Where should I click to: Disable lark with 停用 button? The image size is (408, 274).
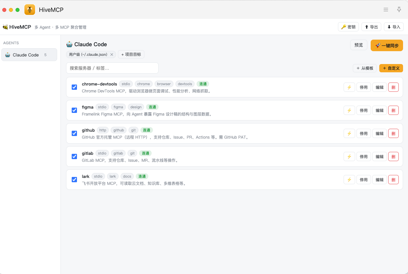(x=364, y=180)
